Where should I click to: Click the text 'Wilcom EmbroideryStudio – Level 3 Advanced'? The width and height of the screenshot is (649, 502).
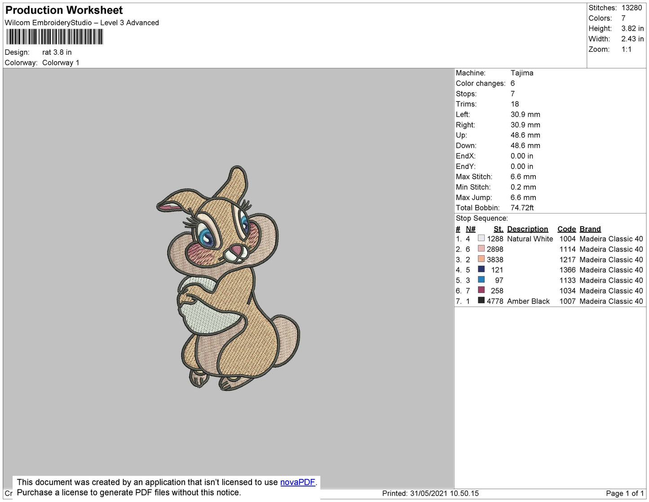coord(82,22)
